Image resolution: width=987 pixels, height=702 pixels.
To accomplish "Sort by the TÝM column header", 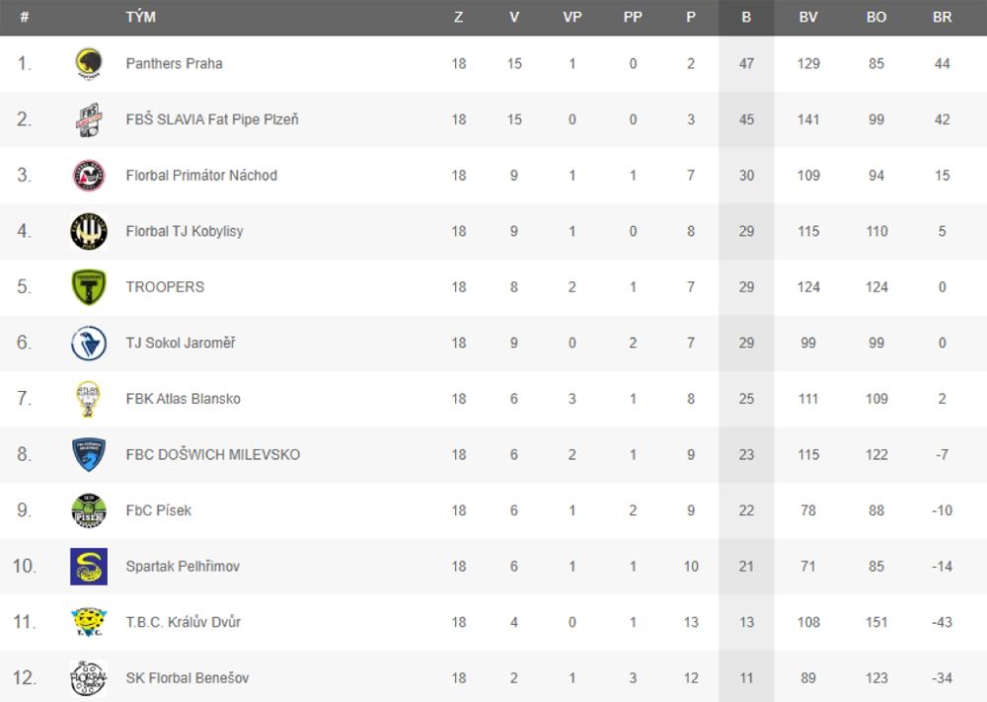I will tap(141, 17).
